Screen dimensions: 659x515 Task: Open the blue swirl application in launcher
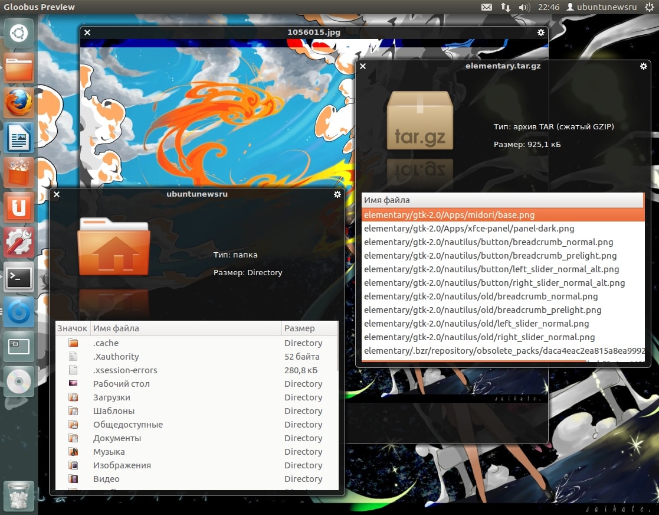point(19,312)
